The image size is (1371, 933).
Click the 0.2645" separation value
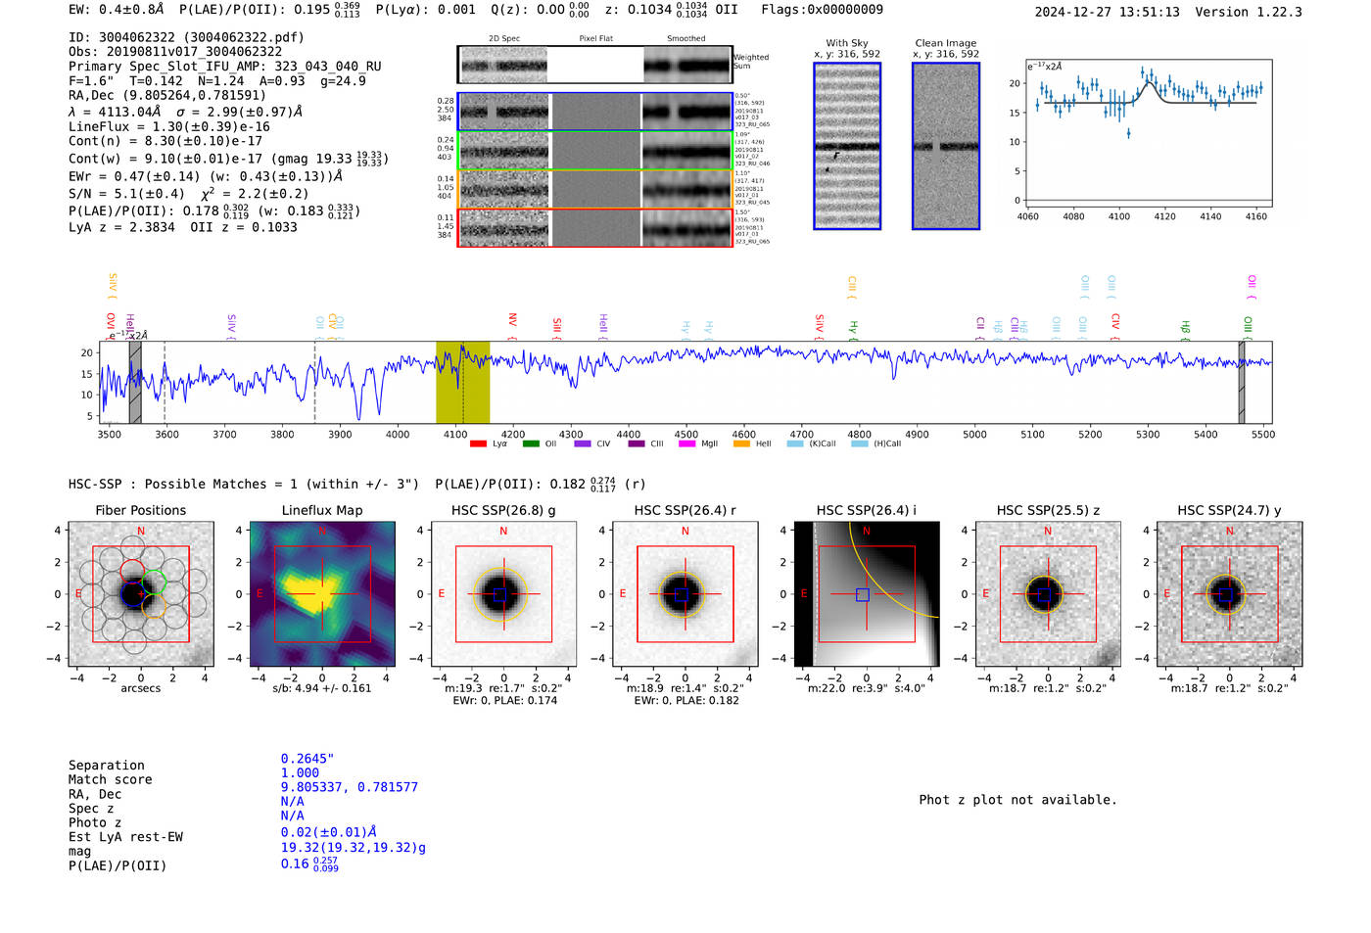pyautogui.click(x=307, y=759)
